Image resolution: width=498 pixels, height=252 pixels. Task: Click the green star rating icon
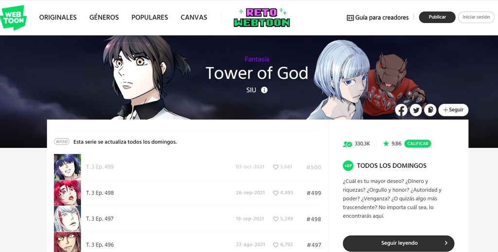(386, 144)
